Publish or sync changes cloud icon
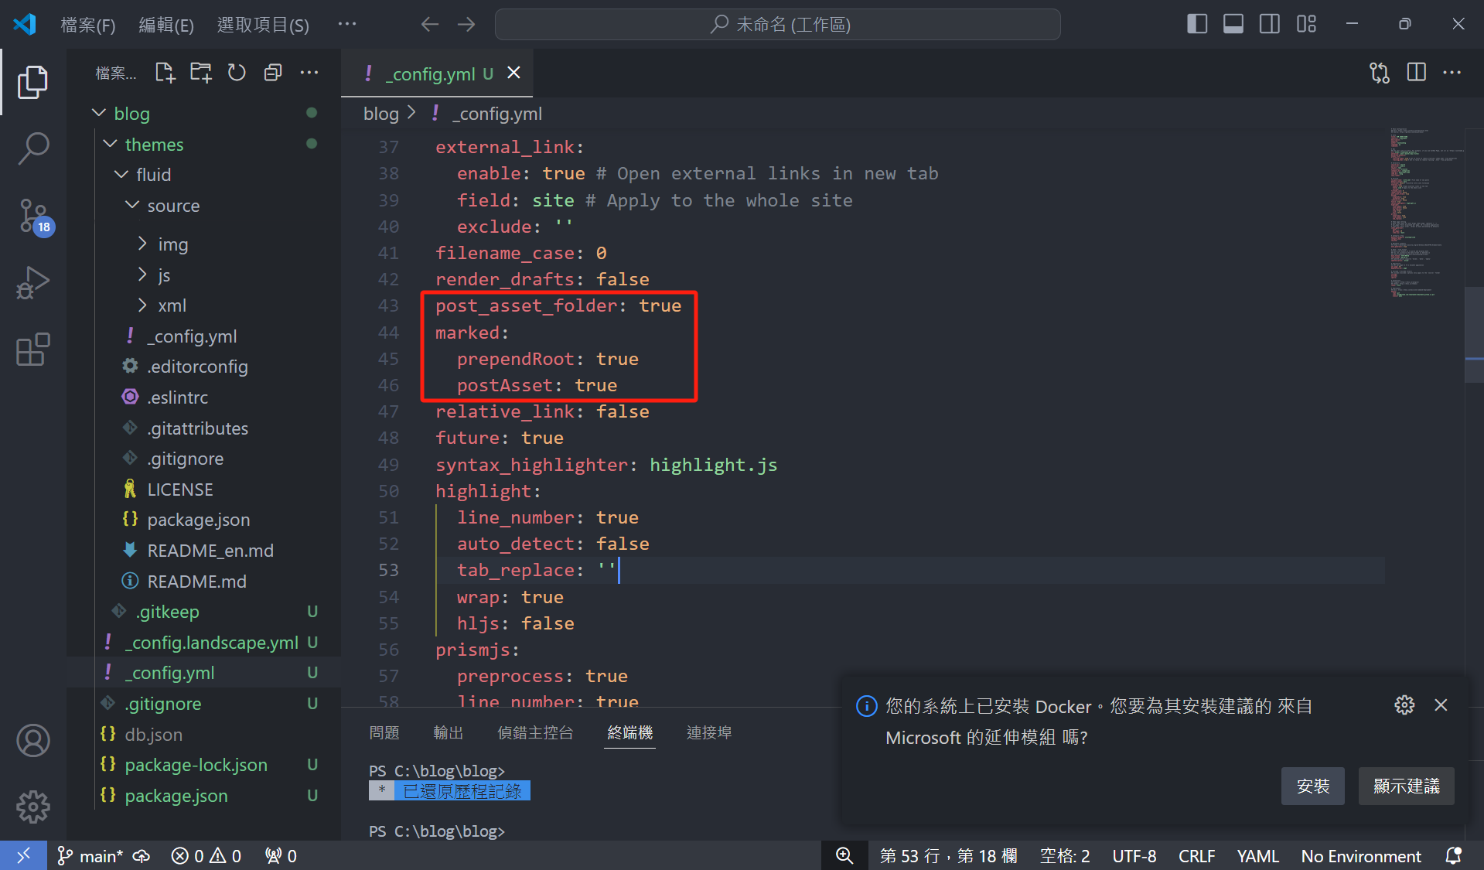1484x870 pixels. pos(142,856)
